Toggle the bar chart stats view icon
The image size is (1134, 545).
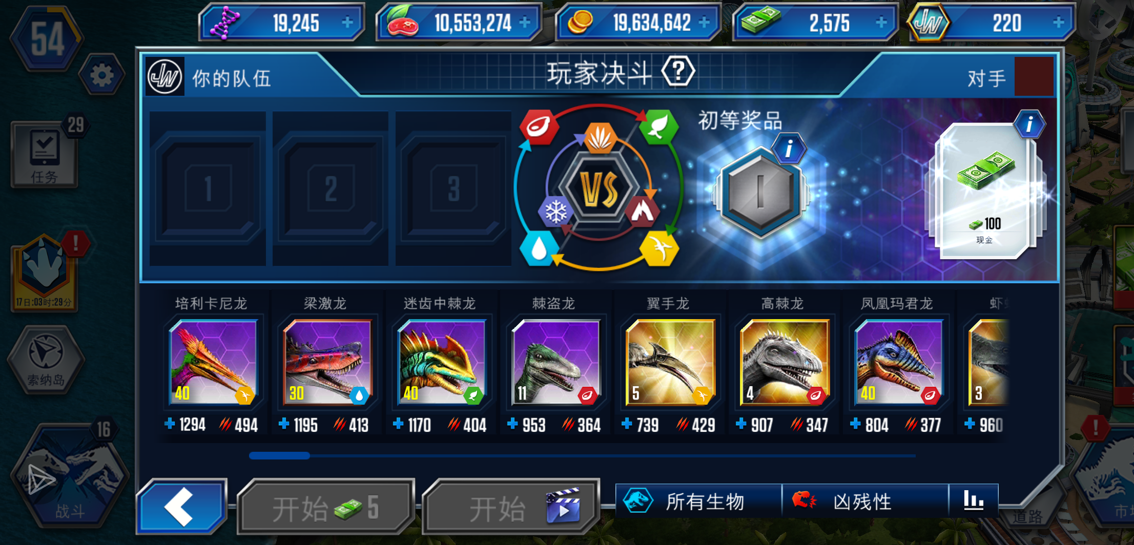pyautogui.click(x=974, y=500)
